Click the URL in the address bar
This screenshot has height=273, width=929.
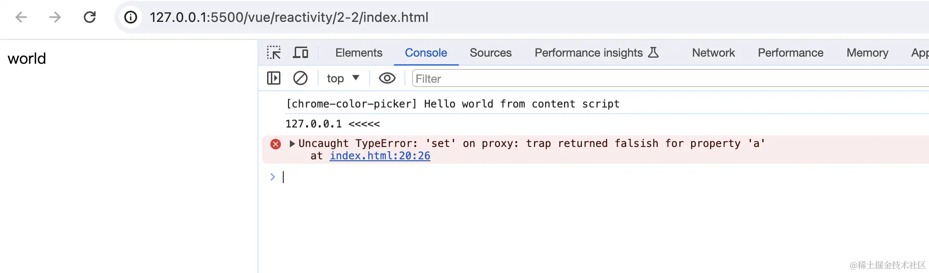click(289, 18)
